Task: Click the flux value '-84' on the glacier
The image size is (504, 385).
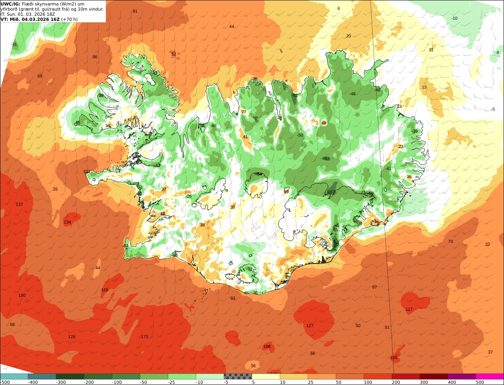Action: (258, 174)
